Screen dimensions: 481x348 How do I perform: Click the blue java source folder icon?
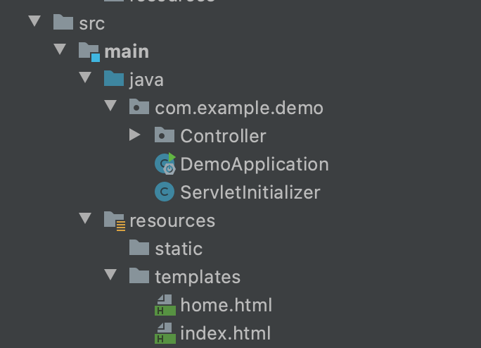pos(114,79)
